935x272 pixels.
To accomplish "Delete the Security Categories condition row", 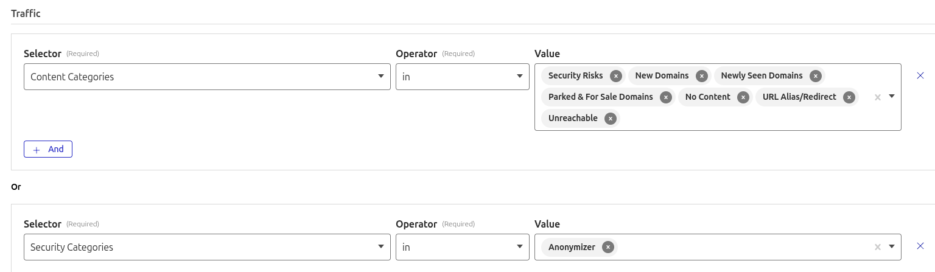I will click(920, 246).
